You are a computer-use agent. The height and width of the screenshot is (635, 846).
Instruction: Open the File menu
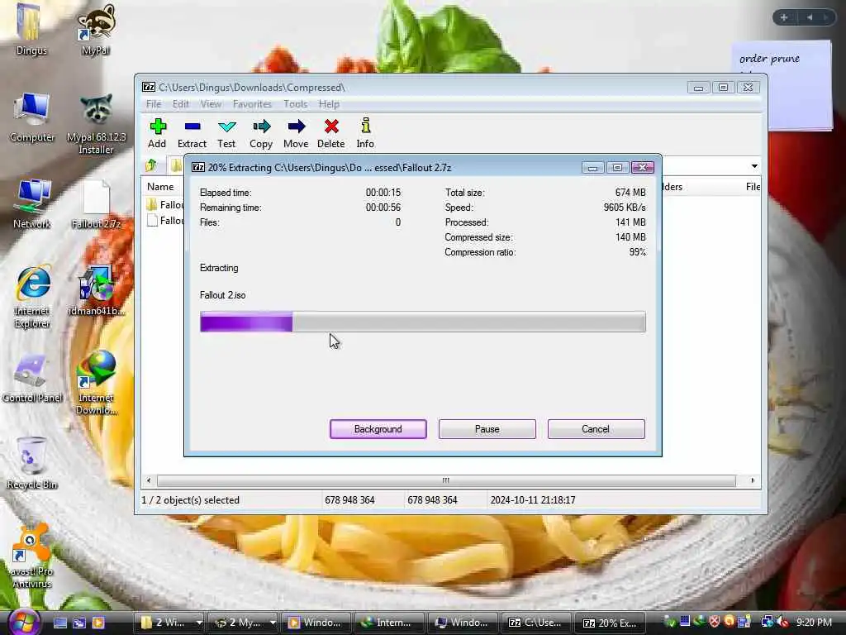point(153,104)
